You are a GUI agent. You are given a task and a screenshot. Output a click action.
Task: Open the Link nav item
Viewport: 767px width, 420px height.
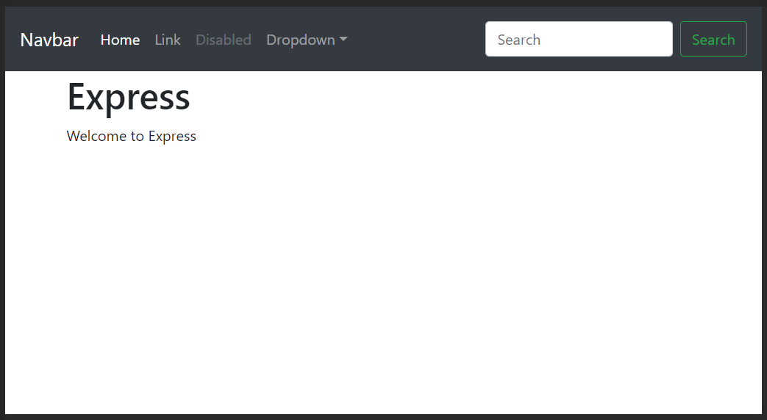168,40
